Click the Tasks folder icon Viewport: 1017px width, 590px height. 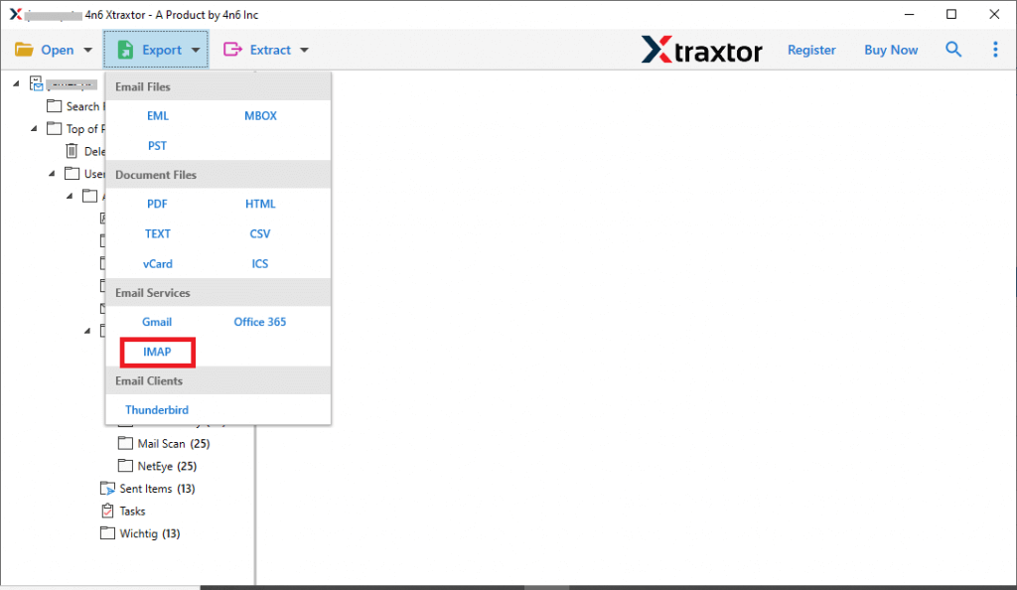(x=107, y=511)
